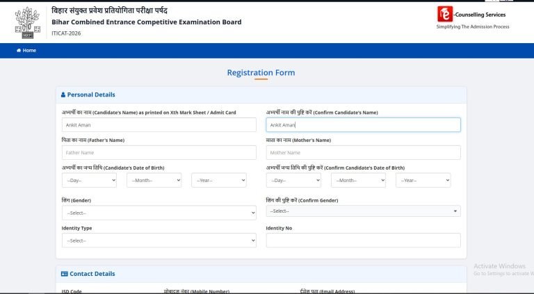
Task: Click the BCECE Board logo emblem
Action: 27,22
